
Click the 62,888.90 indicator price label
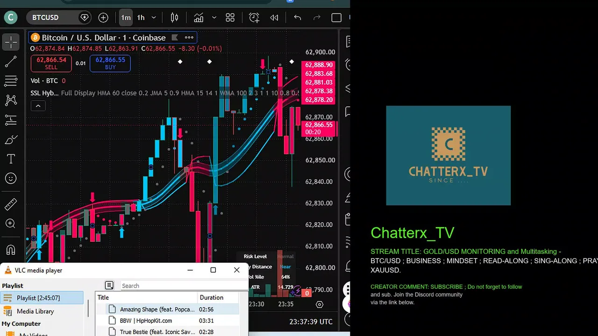point(319,65)
